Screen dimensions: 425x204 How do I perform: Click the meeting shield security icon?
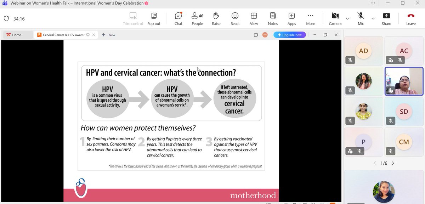click(6, 19)
